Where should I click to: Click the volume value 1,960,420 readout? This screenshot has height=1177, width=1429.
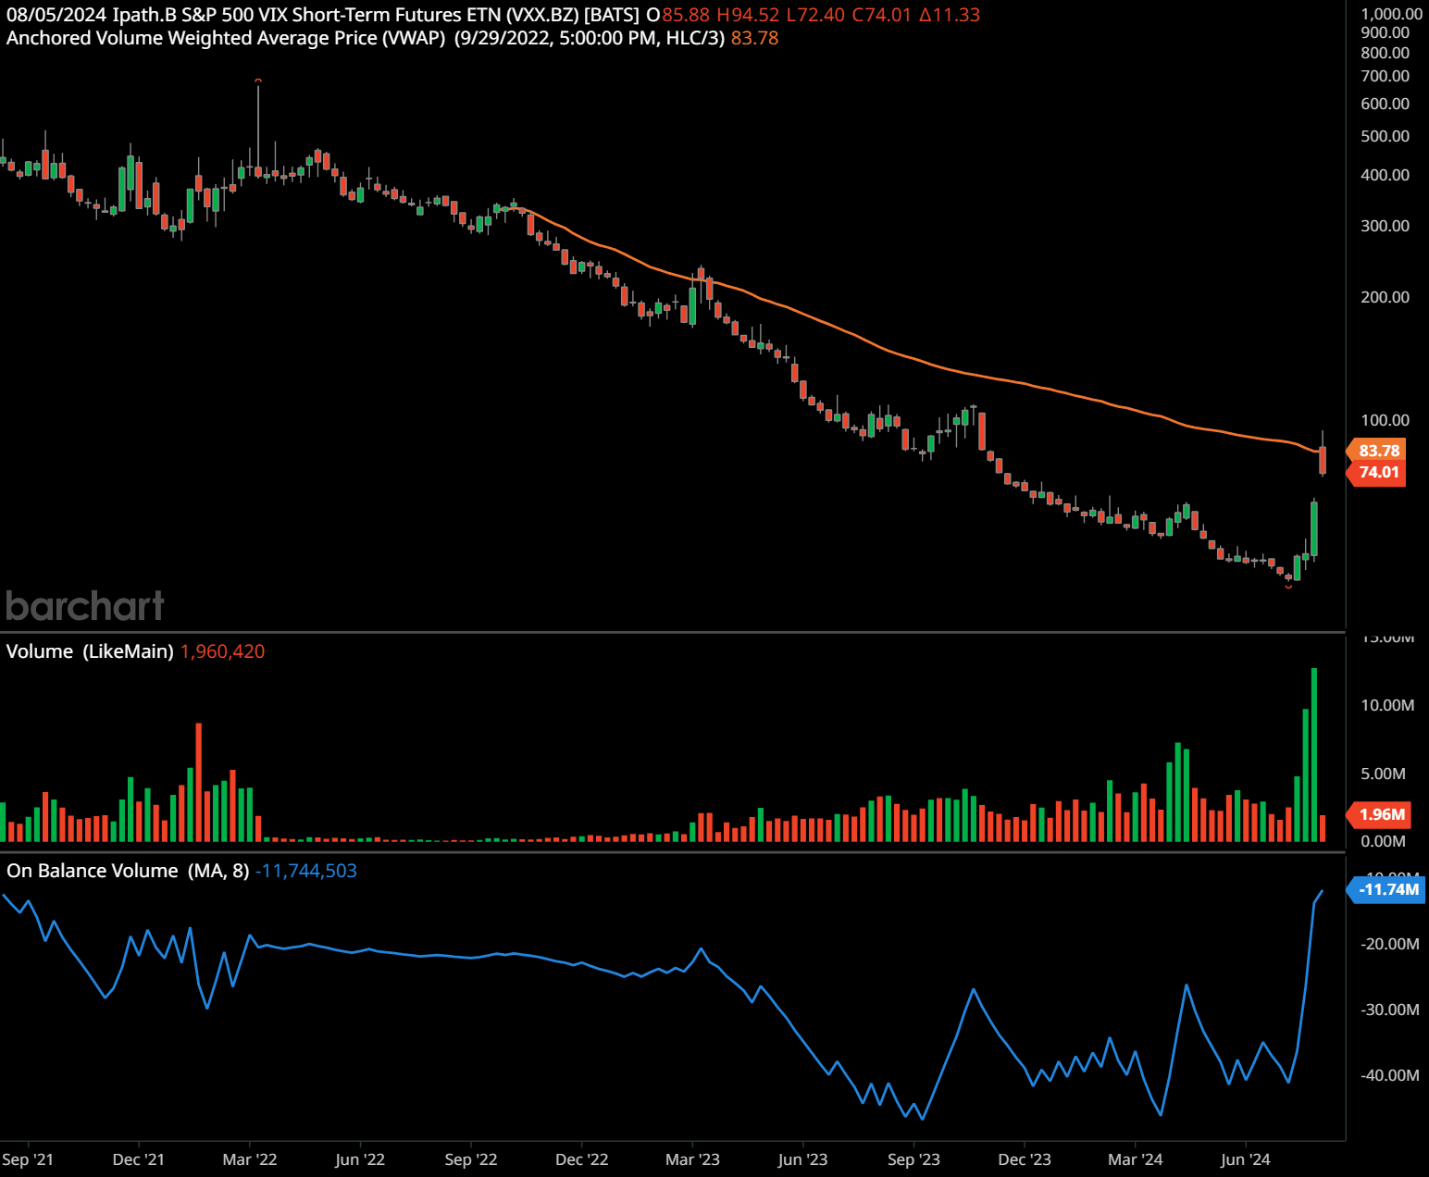click(222, 651)
